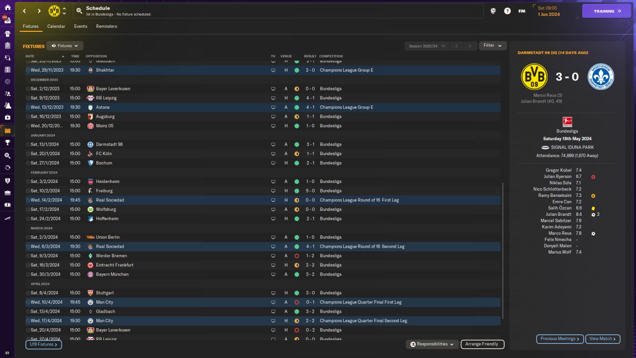This screenshot has width=636, height=358.
Task: Open the Home icon in sidebar
Action: click(x=7, y=7)
